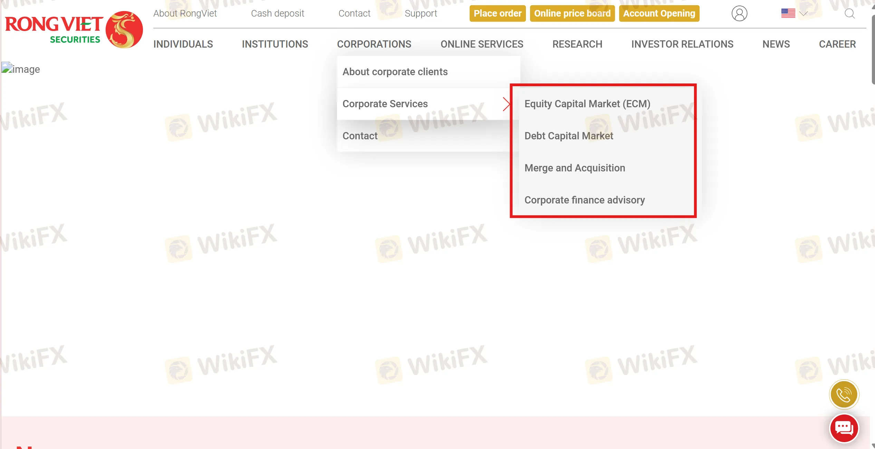Image resolution: width=875 pixels, height=449 pixels.
Task: Open the Online price board button
Action: [x=572, y=13]
